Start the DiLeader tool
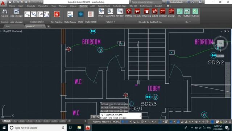Viewport: 232px width, 131px height. click(137, 13)
